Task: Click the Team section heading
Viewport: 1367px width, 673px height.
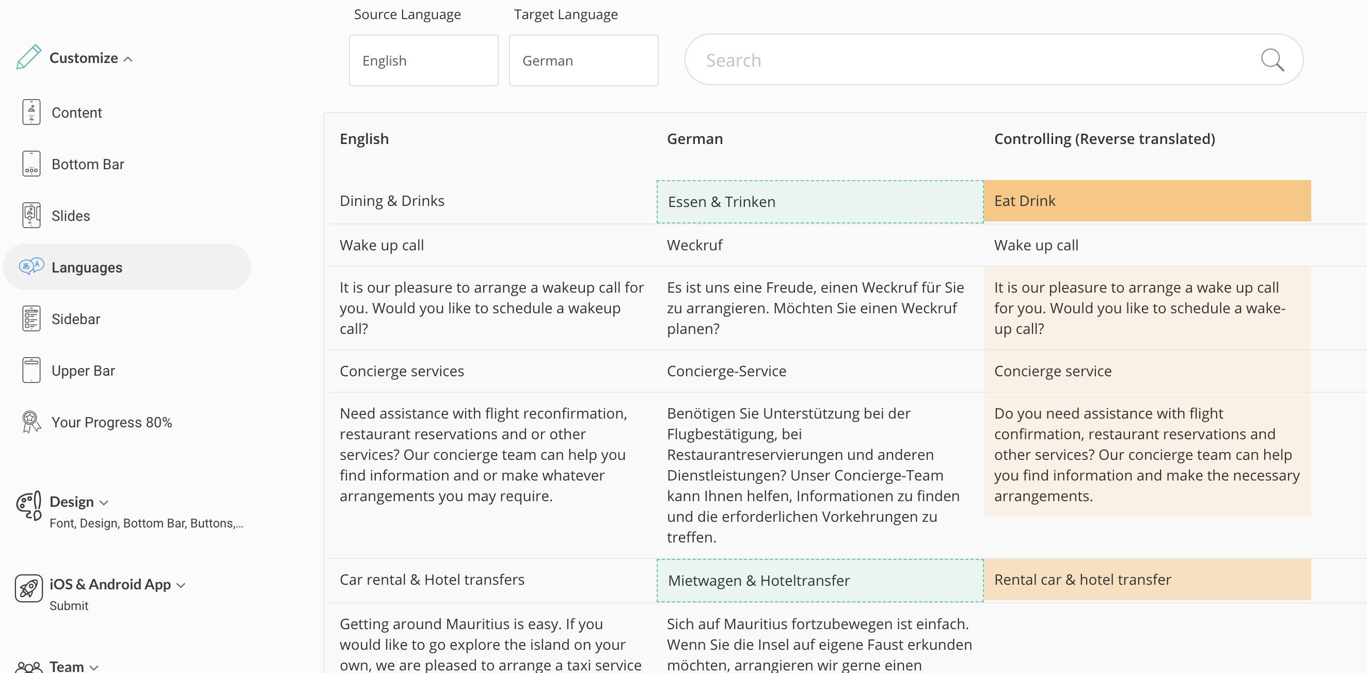Action: pyautogui.click(x=66, y=667)
